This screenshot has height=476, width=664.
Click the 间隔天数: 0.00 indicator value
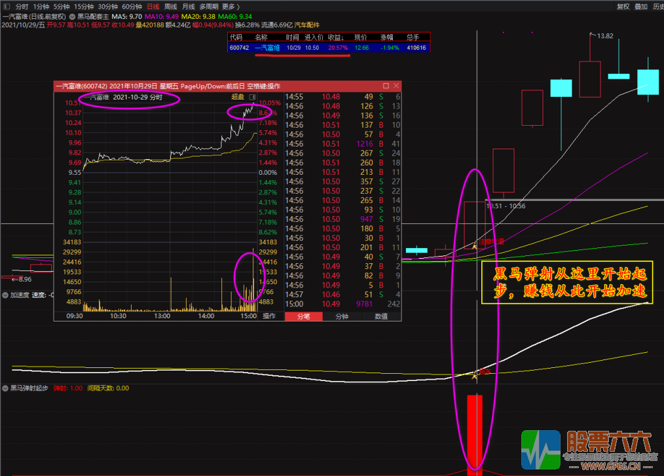click(x=108, y=388)
